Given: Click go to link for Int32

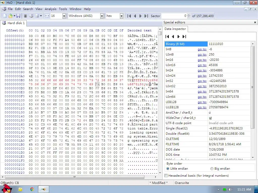Looking at the screenshot, I should (x=202, y=81).
